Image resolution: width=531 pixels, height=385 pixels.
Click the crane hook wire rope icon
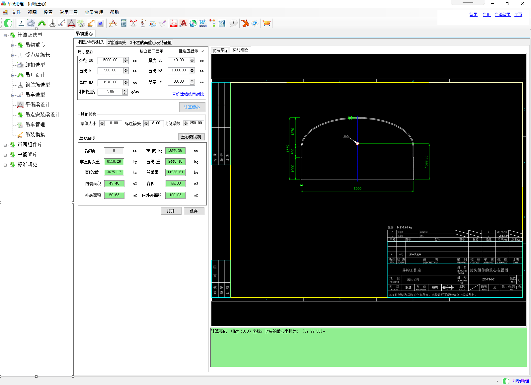pyautogui.click(x=52, y=23)
